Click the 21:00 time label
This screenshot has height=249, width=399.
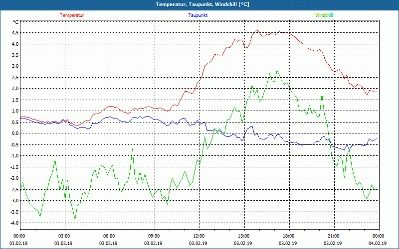(x=333, y=236)
